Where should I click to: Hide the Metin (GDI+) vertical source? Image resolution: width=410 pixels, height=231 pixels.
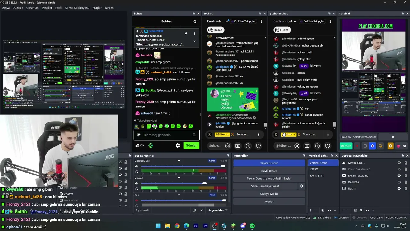pos(399,163)
